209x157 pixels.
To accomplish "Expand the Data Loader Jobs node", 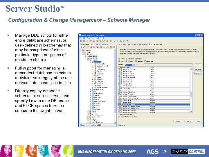I will tap(88, 123).
